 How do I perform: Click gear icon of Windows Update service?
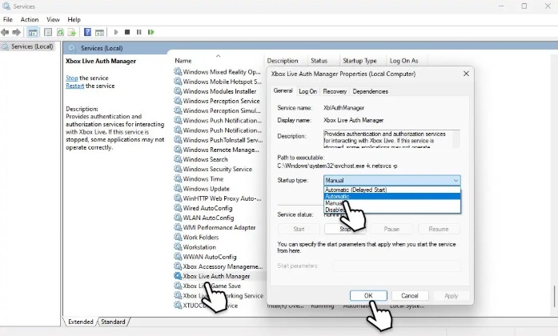pyautogui.click(x=178, y=188)
